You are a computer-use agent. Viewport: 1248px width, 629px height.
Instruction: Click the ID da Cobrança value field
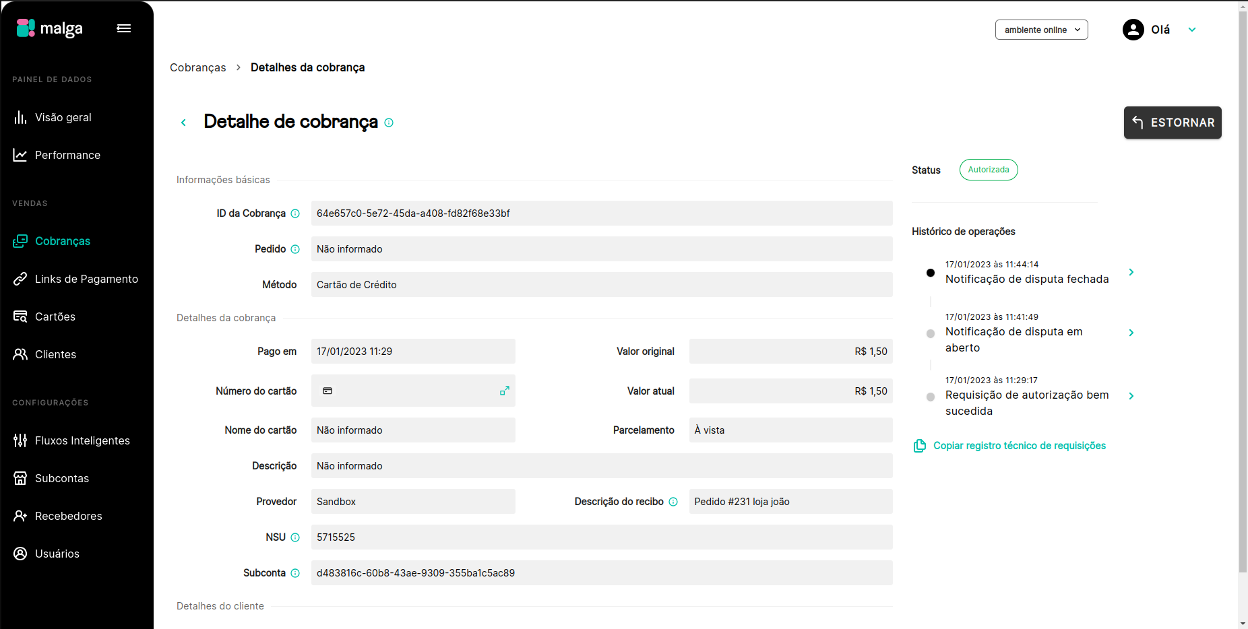pos(602,213)
